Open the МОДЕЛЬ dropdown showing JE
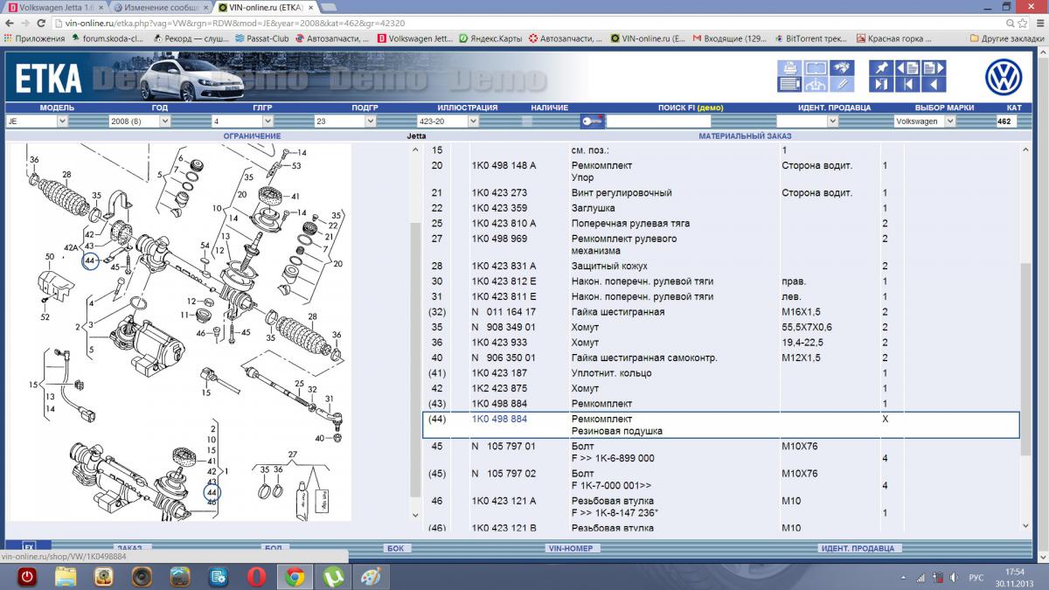The image size is (1049, 590). coord(37,121)
